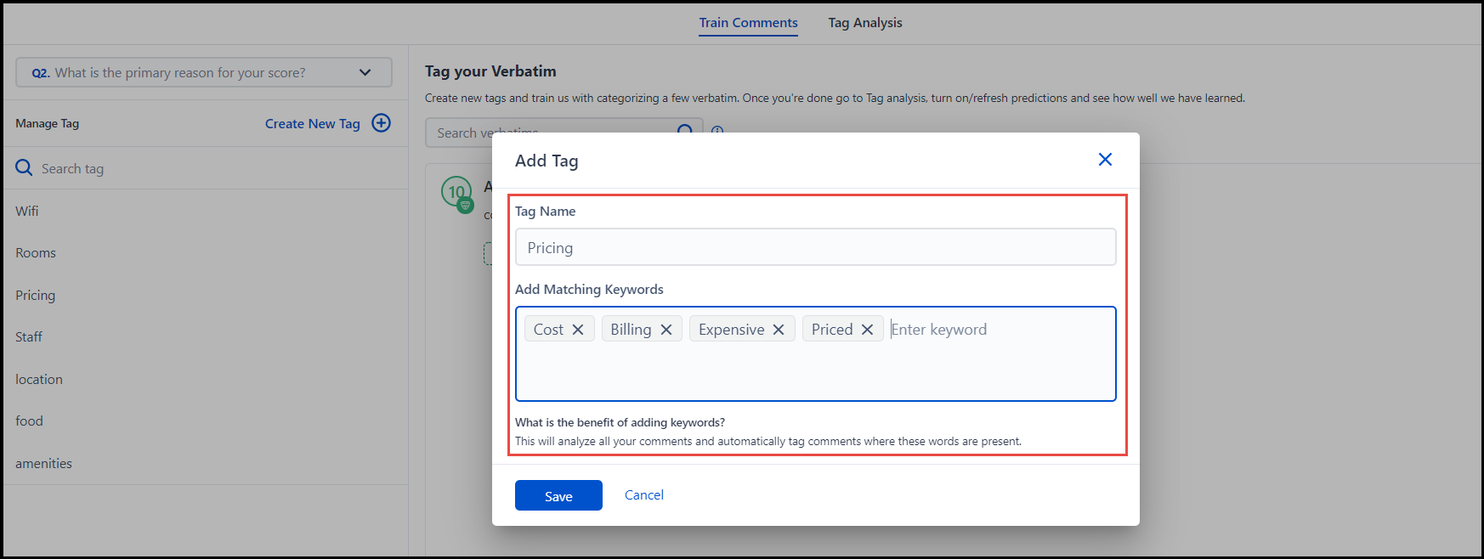Remove the Billing keyword chip
Image resolution: width=1484 pixels, height=559 pixels.
tap(666, 330)
